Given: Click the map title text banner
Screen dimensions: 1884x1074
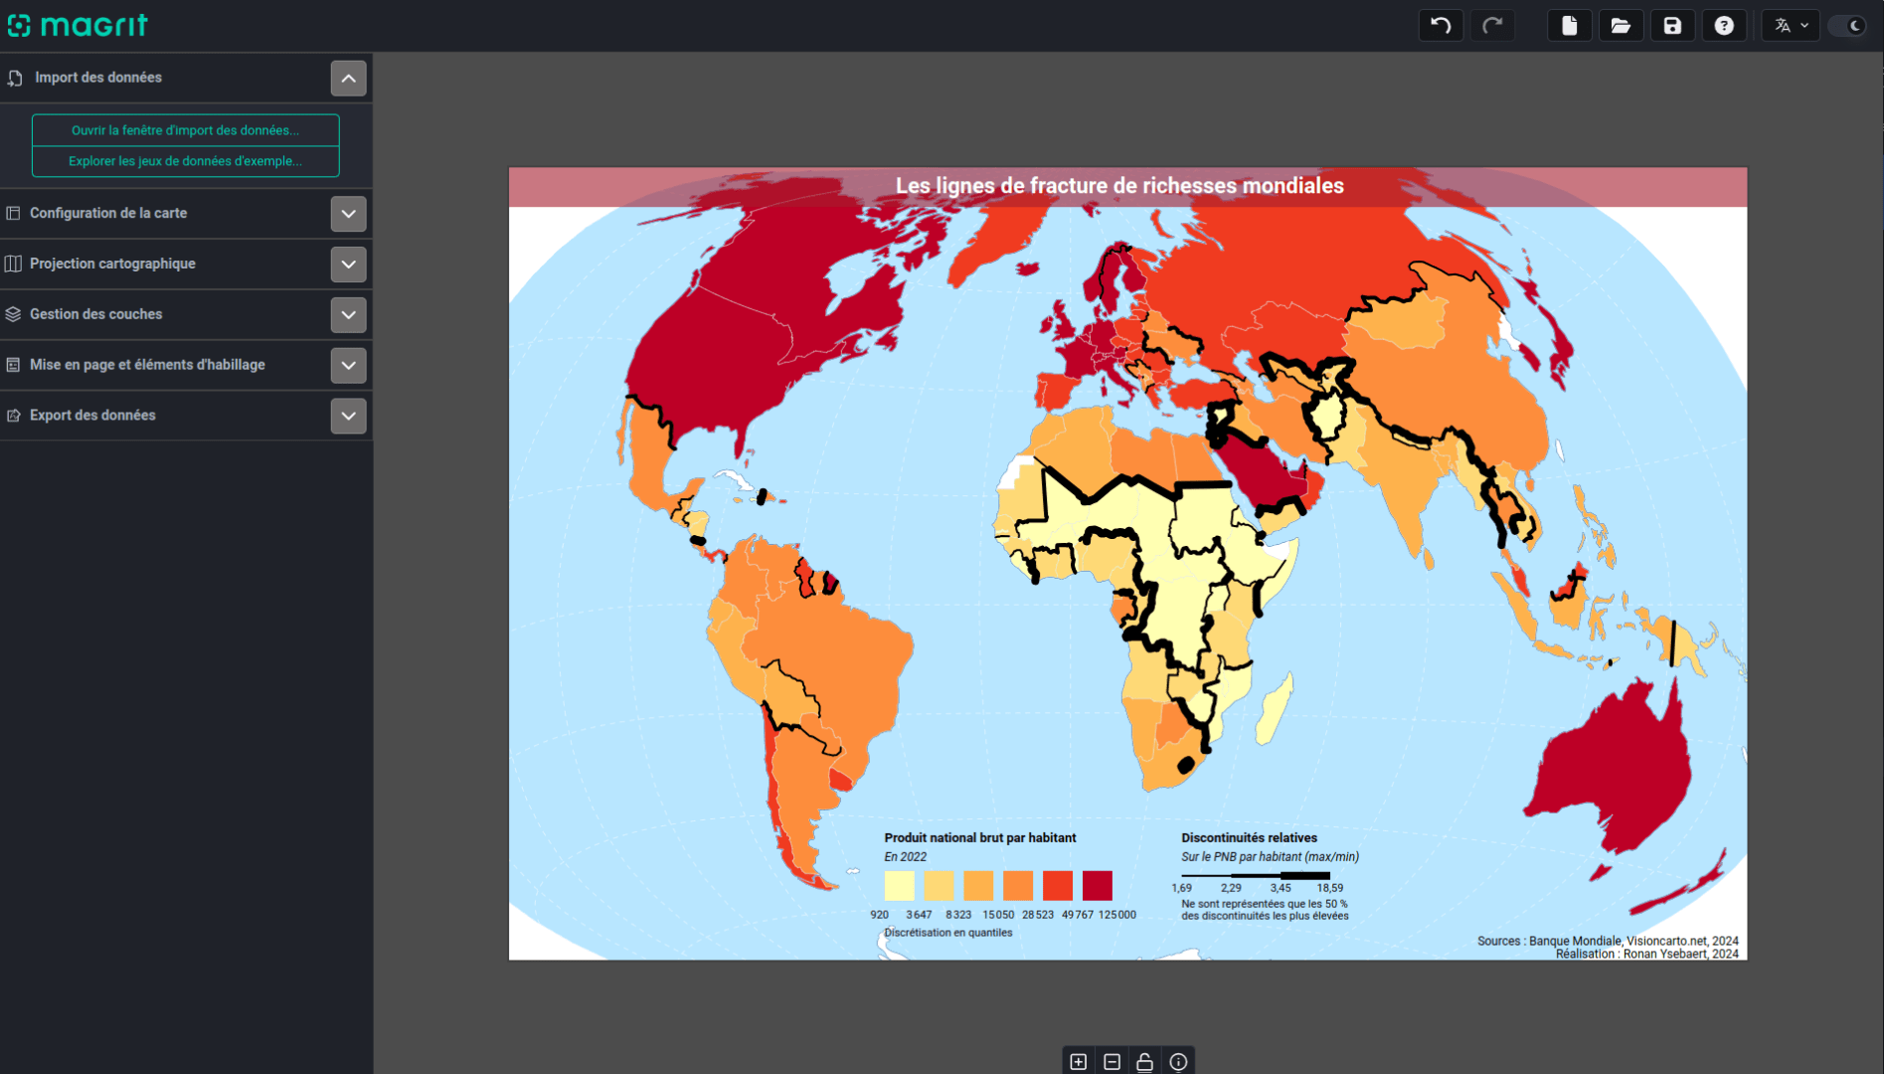Looking at the screenshot, I should click(x=1119, y=186).
